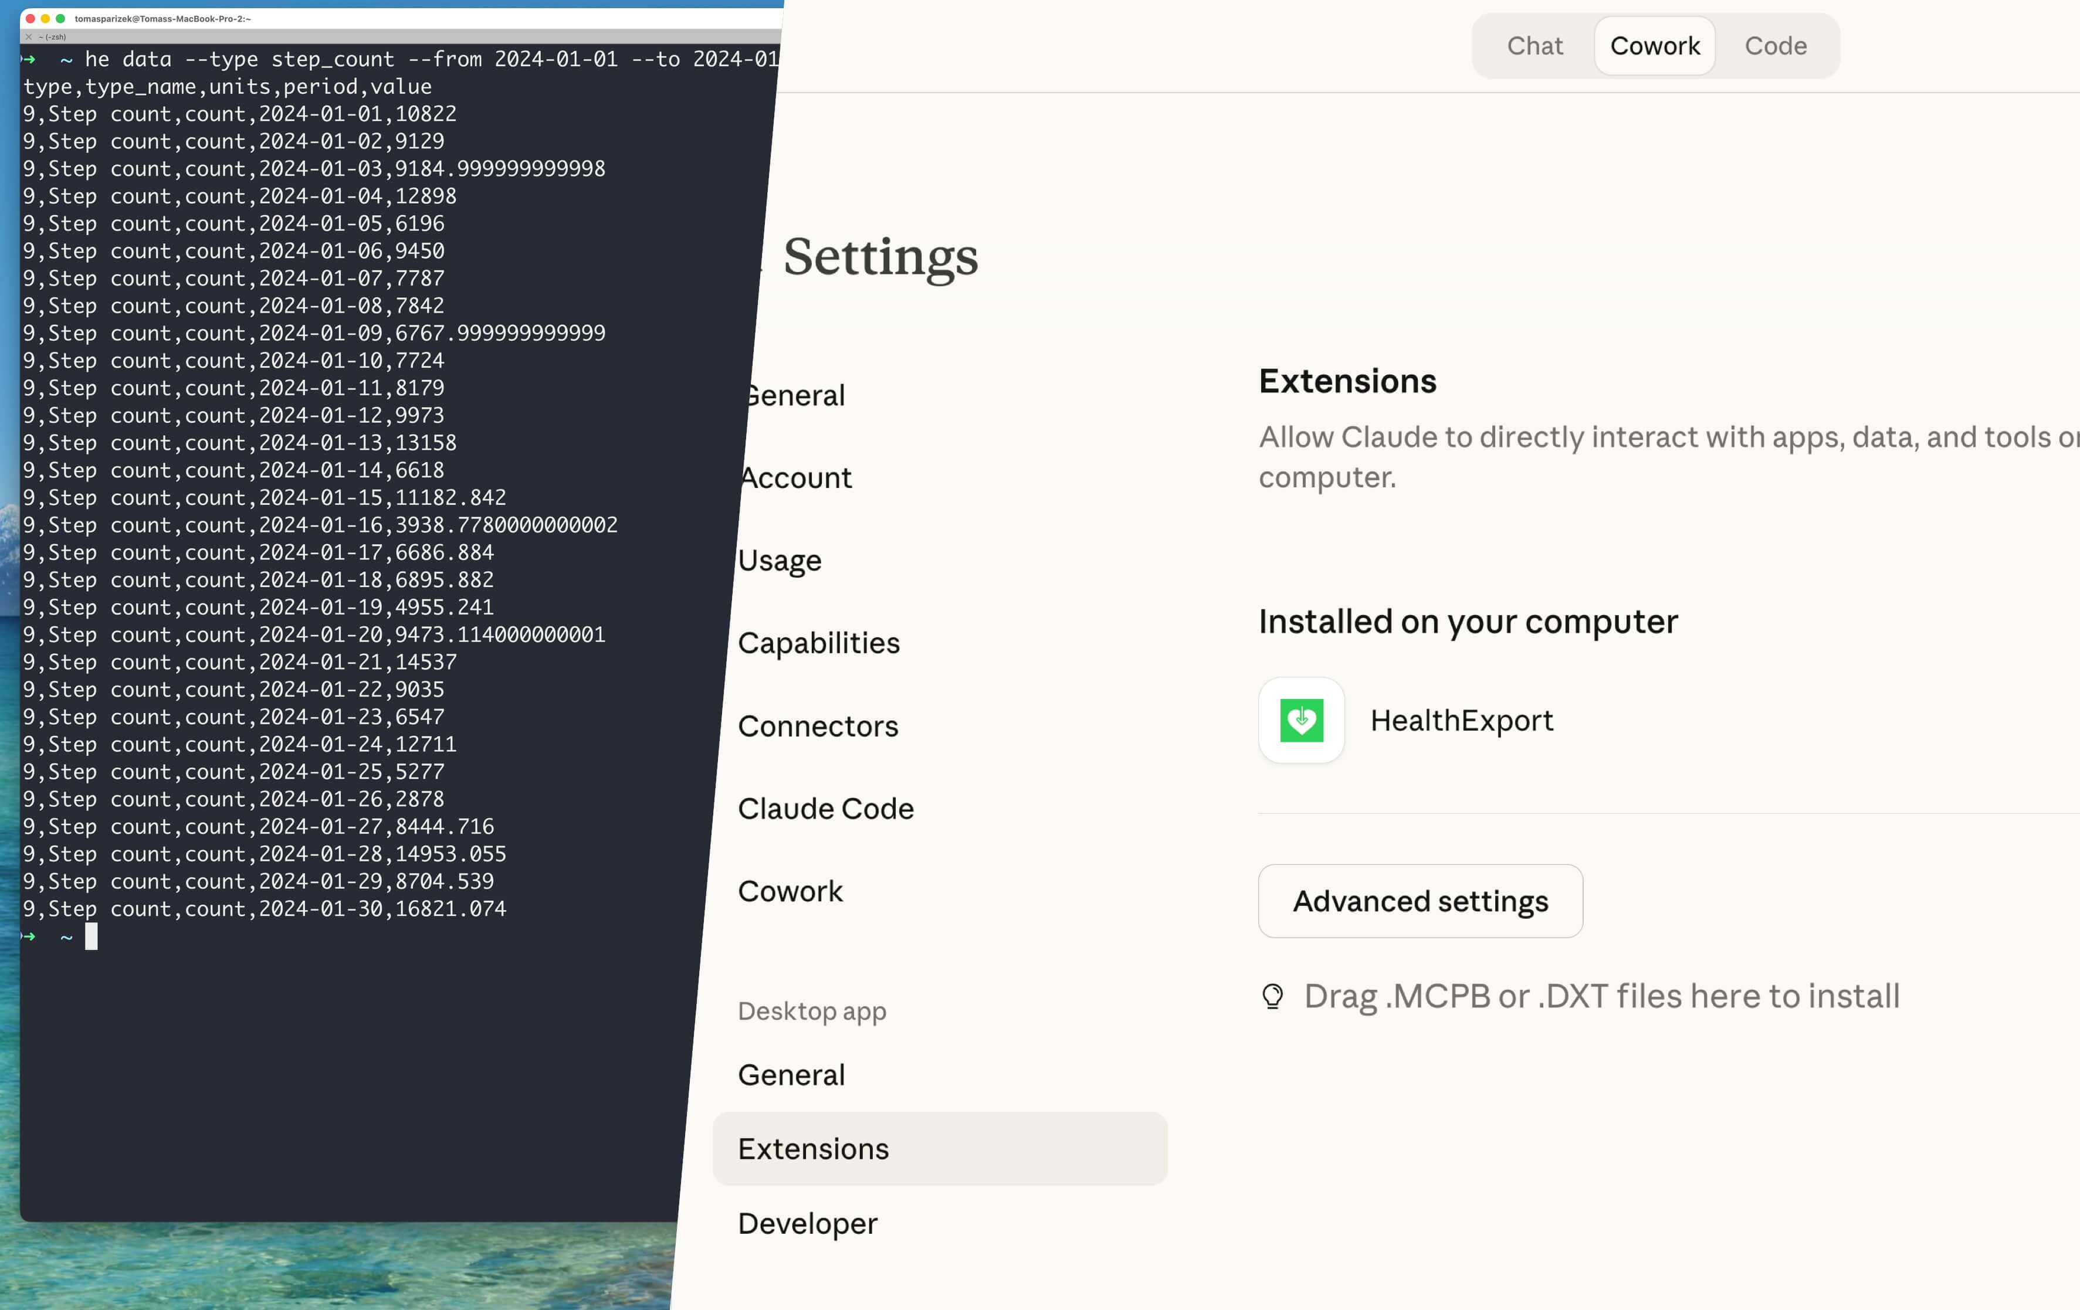
Task: Open Advanced settings
Action: click(1419, 901)
